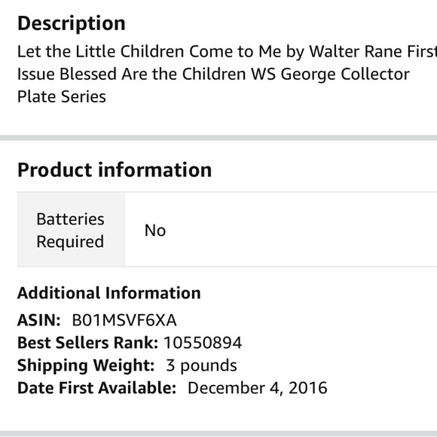Click the Product information heading
Image resolution: width=437 pixels, height=437 pixels.
pyautogui.click(x=115, y=170)
